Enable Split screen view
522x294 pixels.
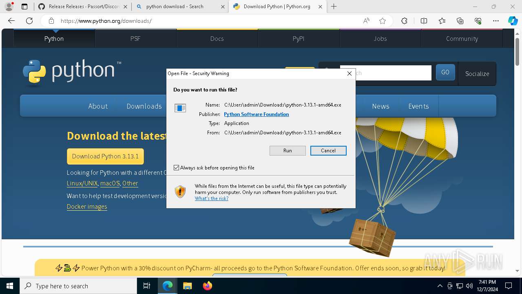424,21
